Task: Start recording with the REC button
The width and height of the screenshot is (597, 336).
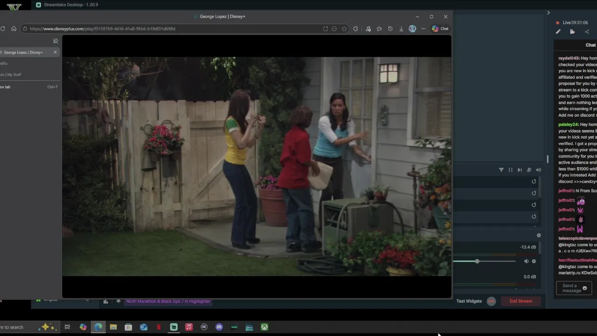Action: click(491, 301)
